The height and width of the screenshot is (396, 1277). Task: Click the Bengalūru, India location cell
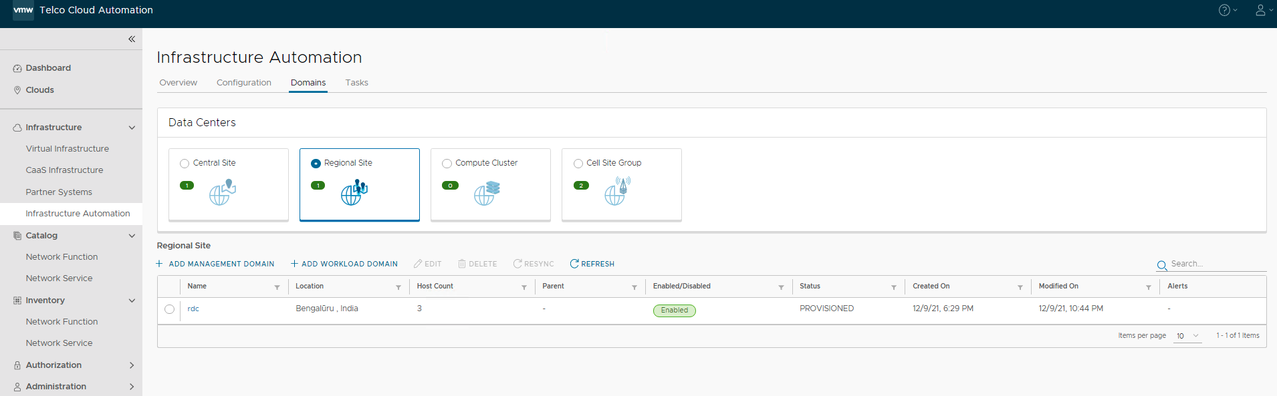(x=327, y=309)
